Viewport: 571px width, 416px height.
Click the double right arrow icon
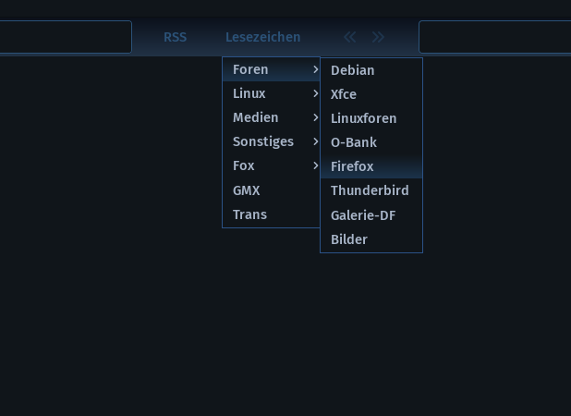(378, 37)
